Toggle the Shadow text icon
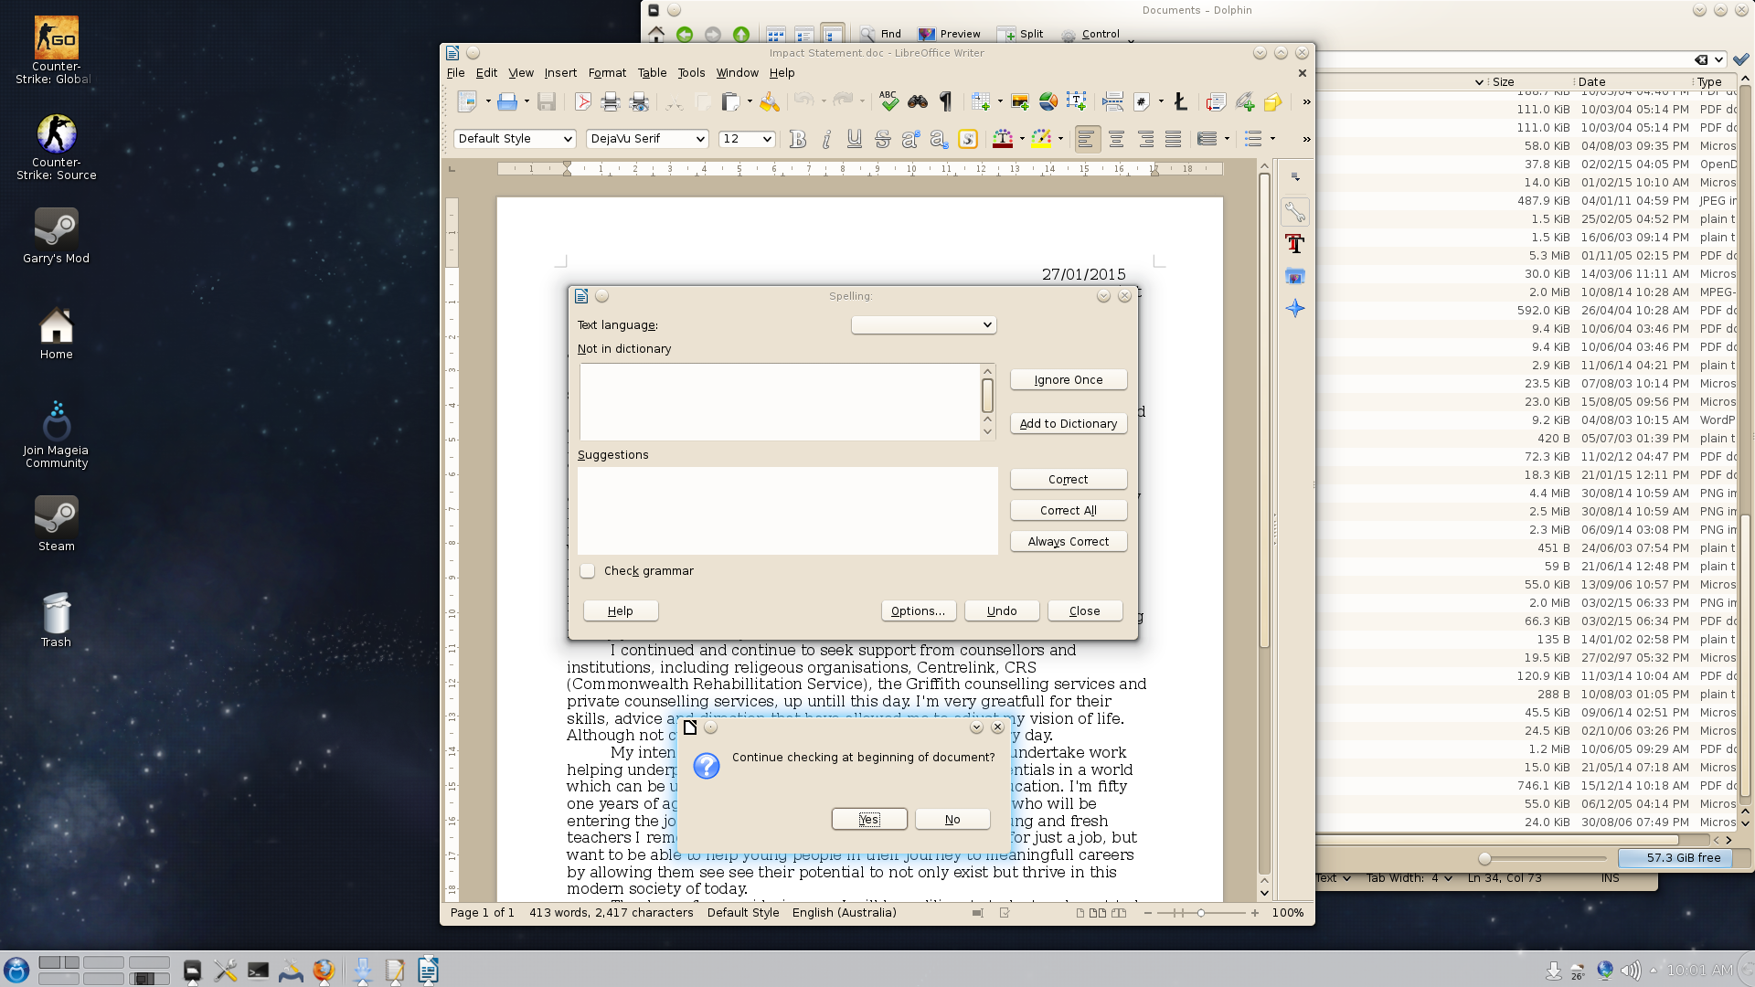The height and width of the screenshot is (987, 1755). click(x=967, y=139)
